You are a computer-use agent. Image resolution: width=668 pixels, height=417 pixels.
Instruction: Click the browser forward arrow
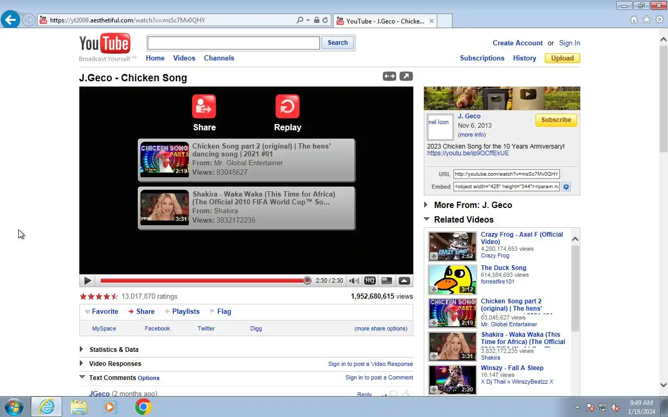(29, 20)
